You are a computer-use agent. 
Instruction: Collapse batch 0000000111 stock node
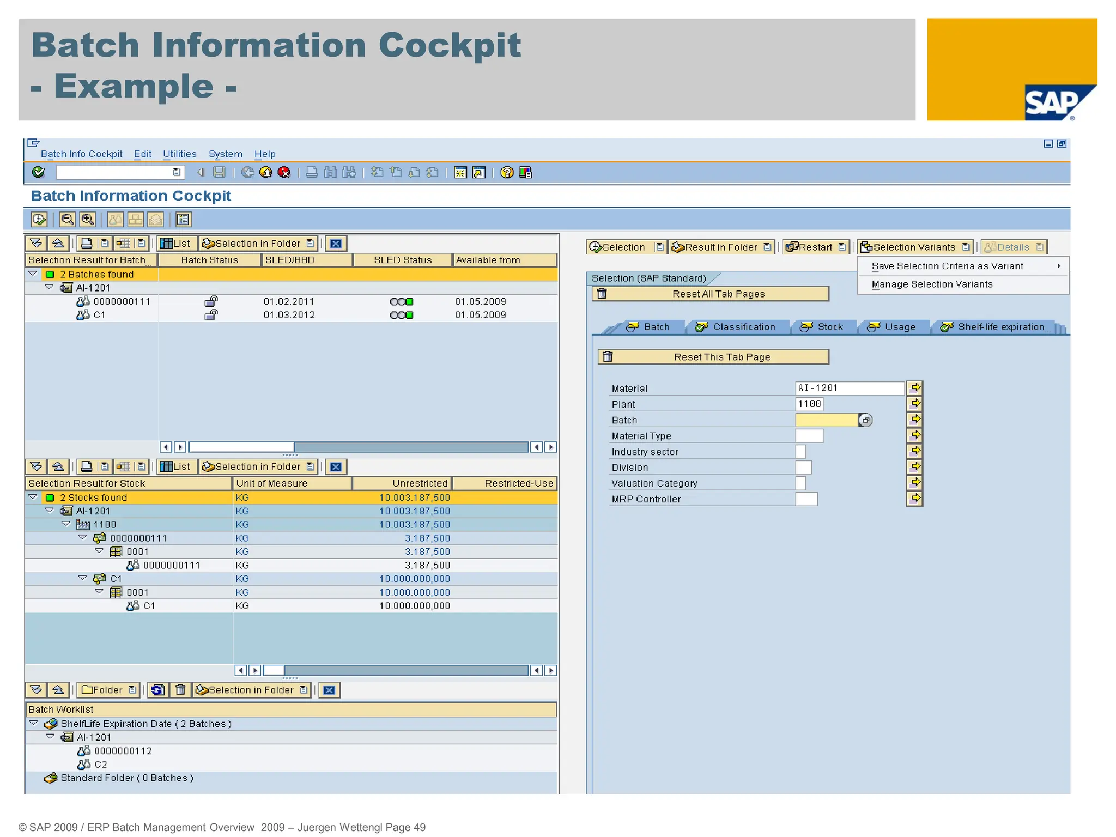(82, 537)
